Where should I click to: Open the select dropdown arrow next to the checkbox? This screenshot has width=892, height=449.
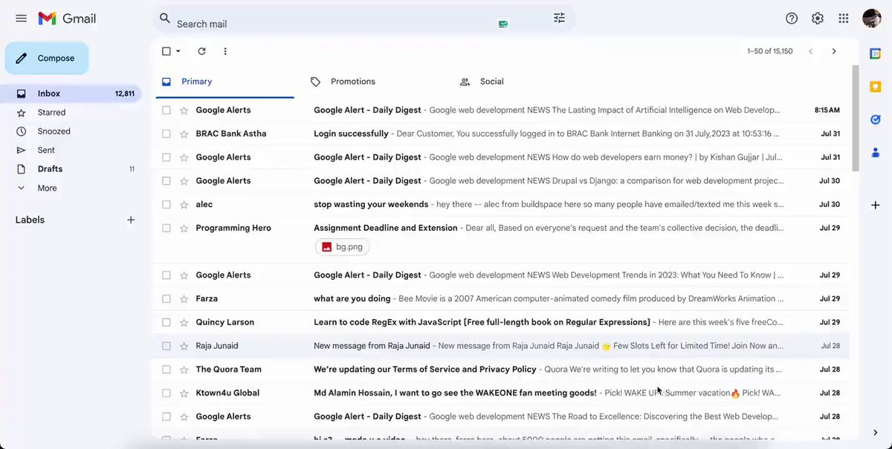point(178,51)
